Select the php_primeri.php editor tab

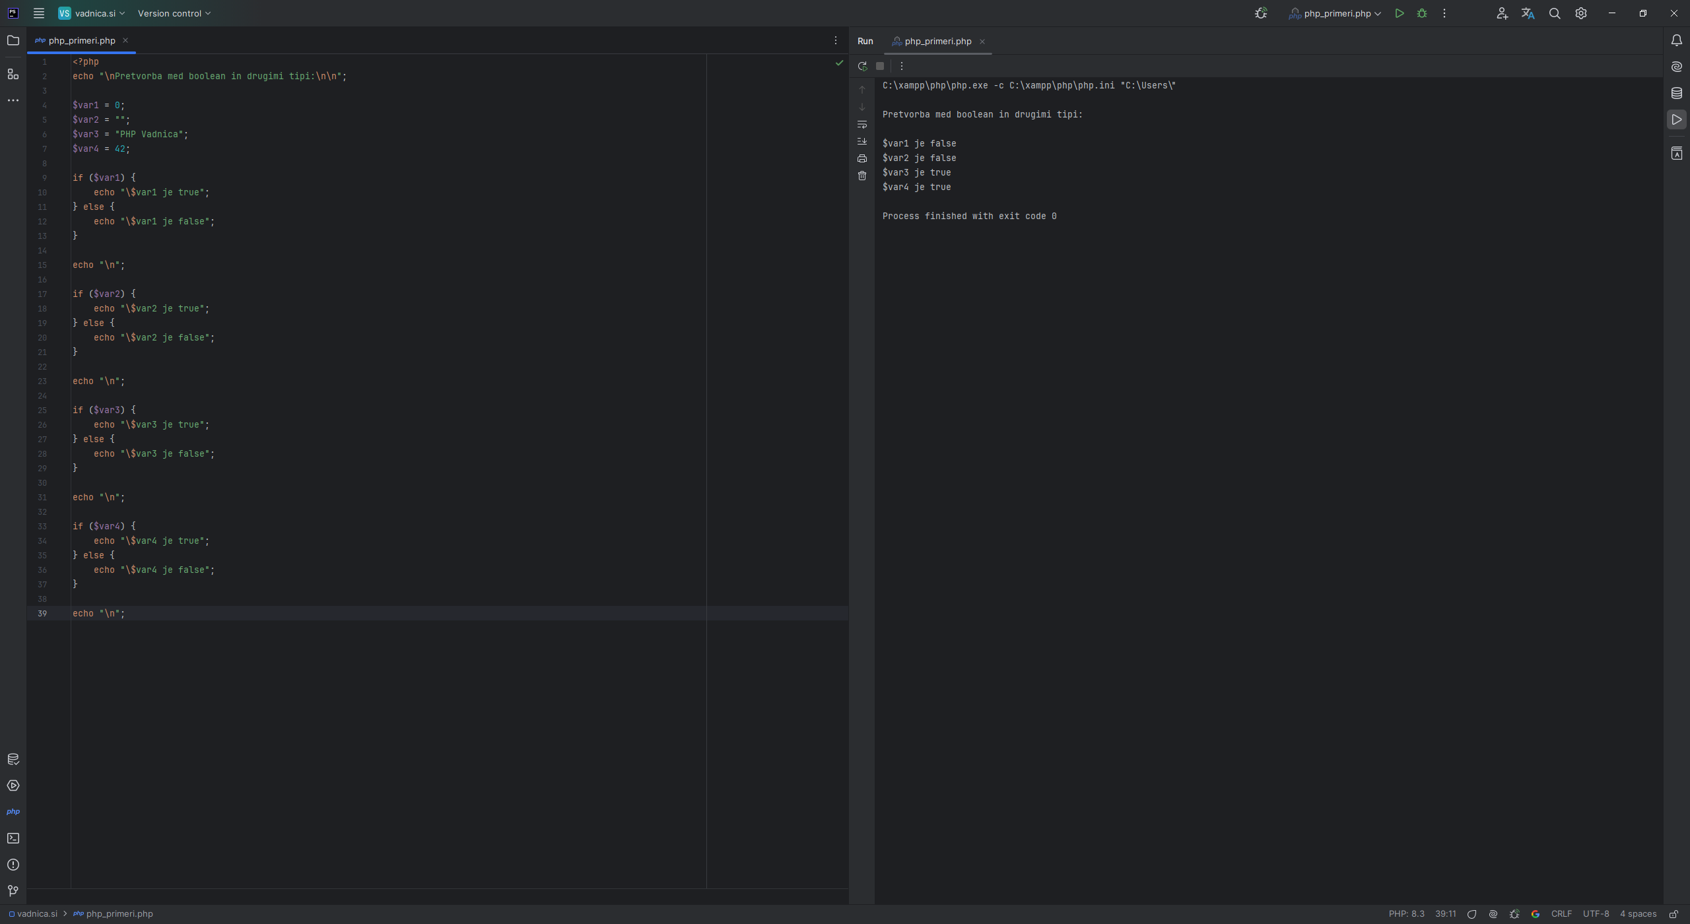pos(81,41)
